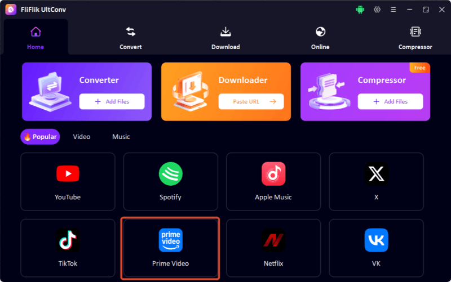
Task: Select the Video category filter
Action: tap(82, 137)
